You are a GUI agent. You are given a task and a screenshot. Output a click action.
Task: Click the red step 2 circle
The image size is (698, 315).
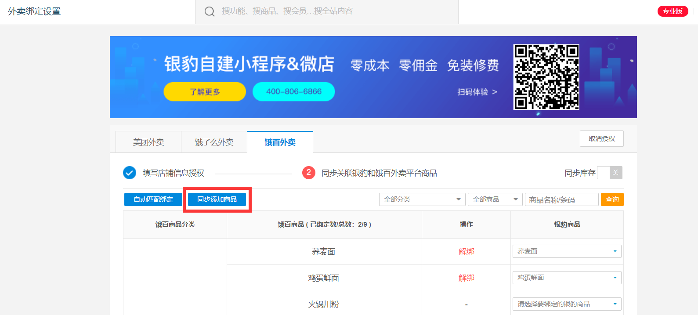[x=308, y=173]
